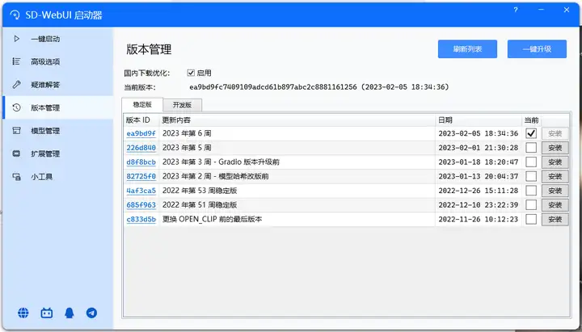
Task: Toggle the 国内下载优化 启用 checkbox
Action: click(191, 73)
